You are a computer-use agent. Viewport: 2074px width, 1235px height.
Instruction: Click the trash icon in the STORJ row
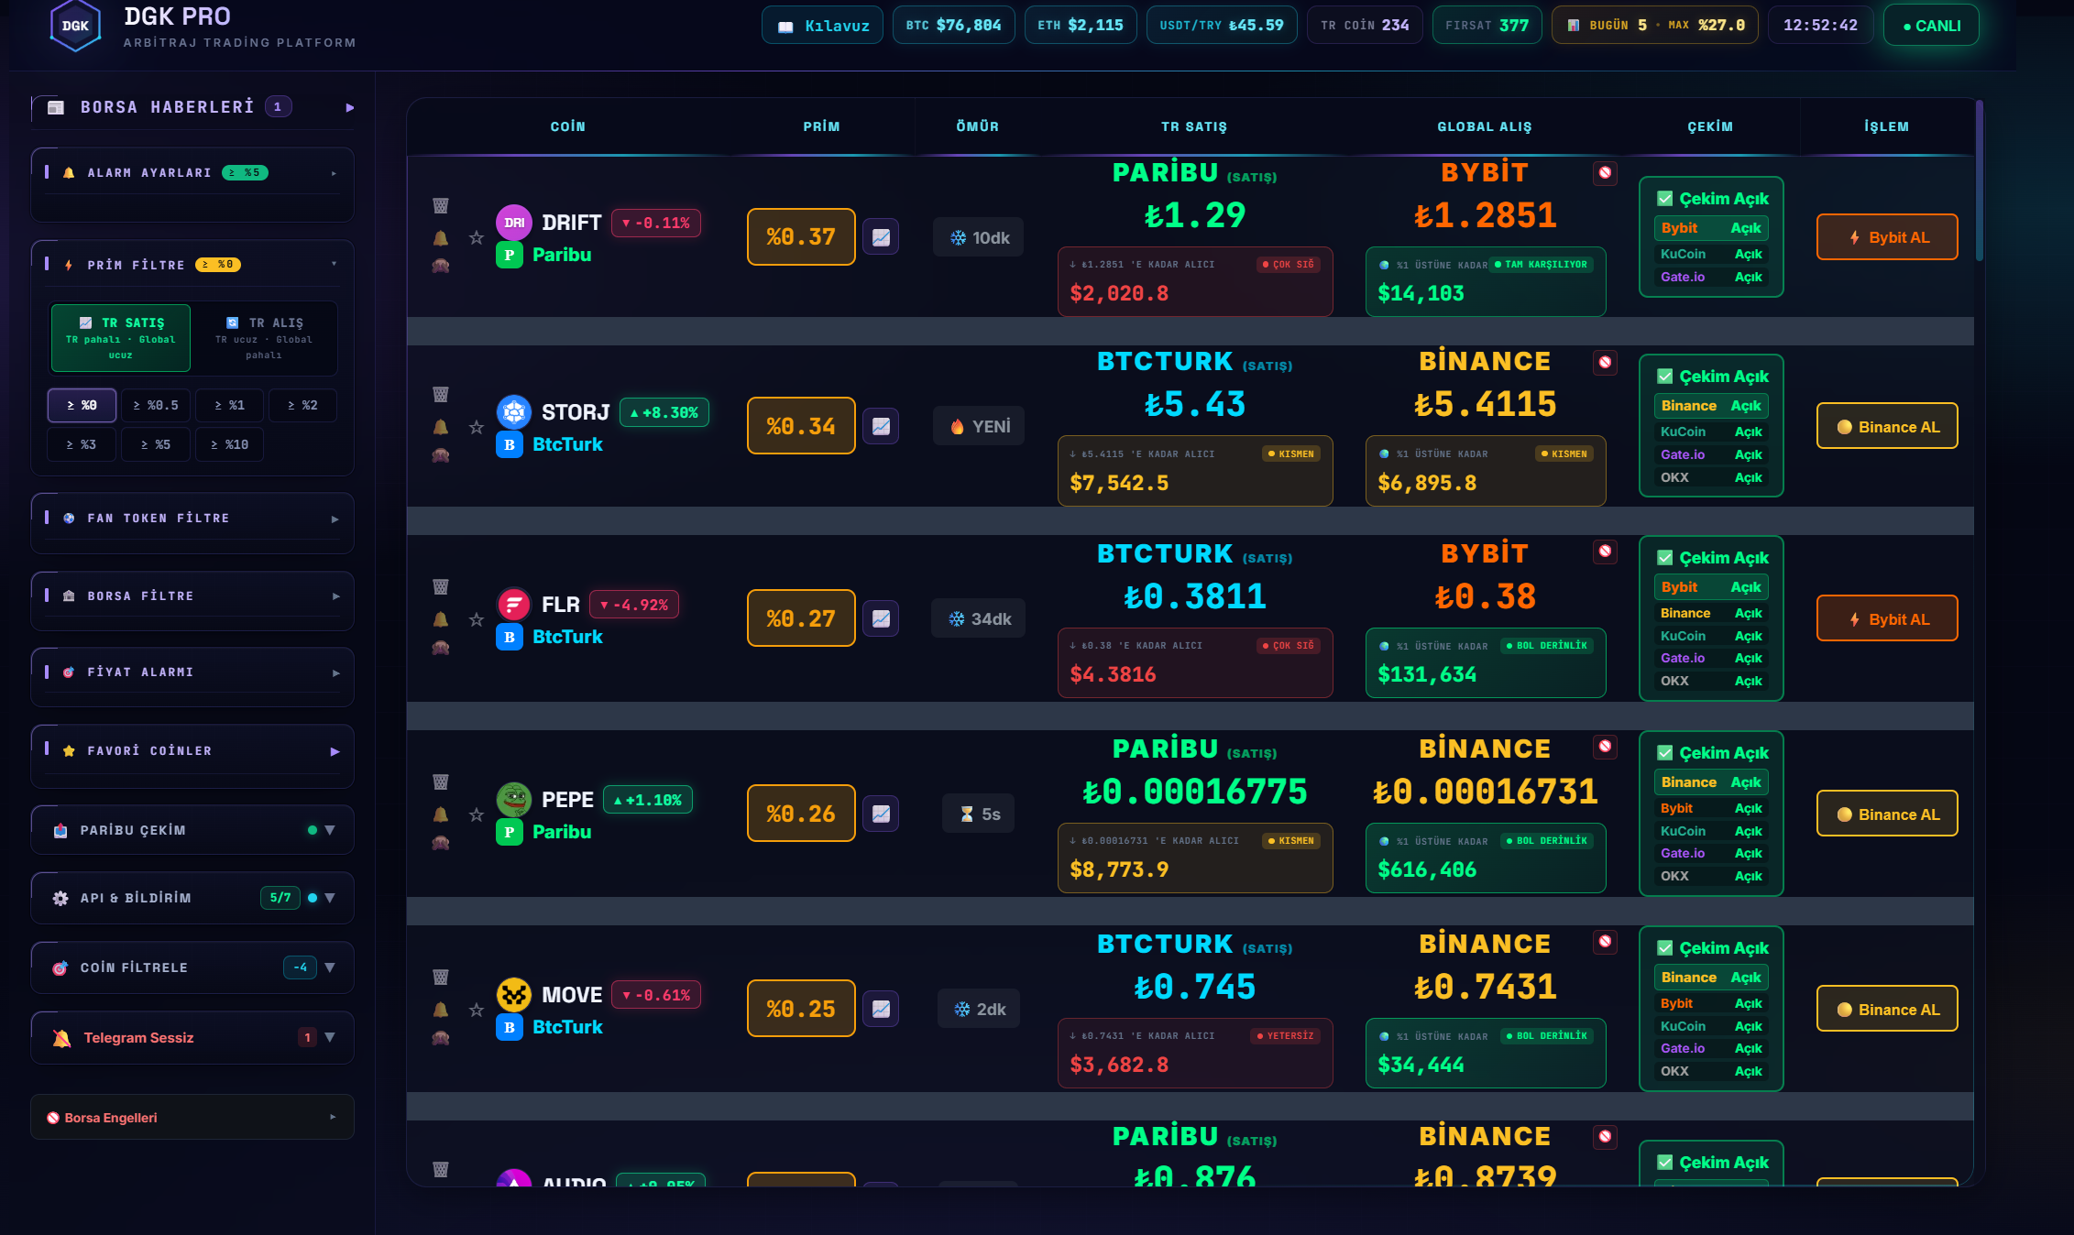coord(441,395)
